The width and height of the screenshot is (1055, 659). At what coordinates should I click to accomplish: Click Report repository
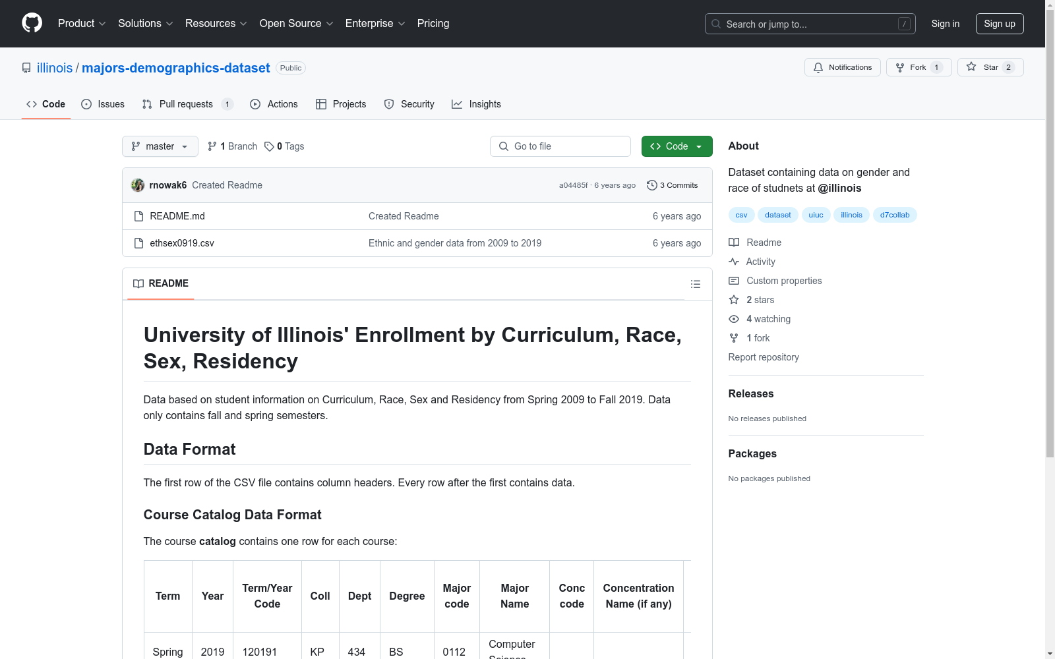click(x=764, y=357)
